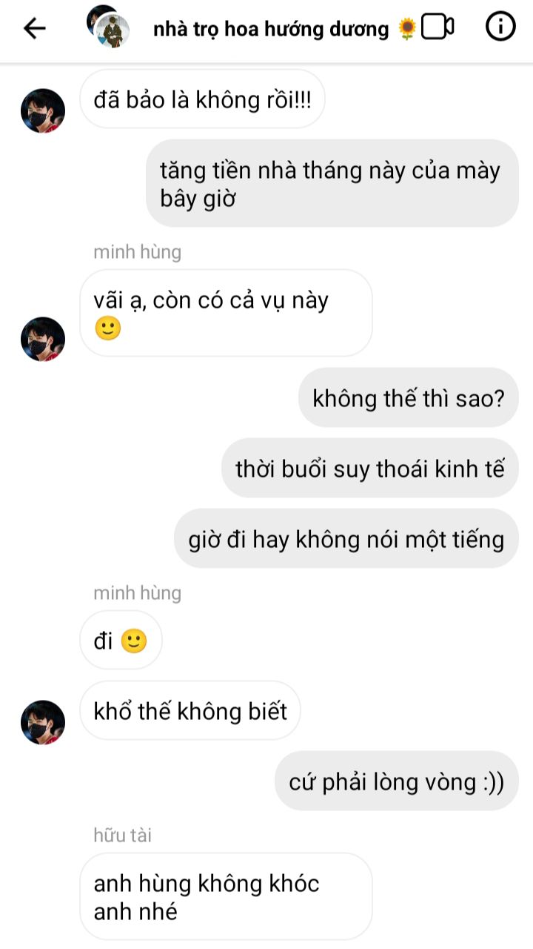
Task: Tap the back arrow icon
Action: (35, 29)
